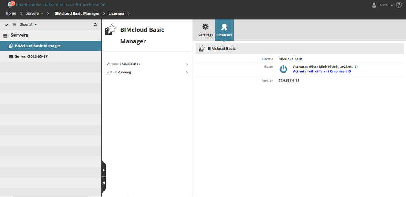Open the Khanh user menu dropdown
406x197 pixels.
386,5
